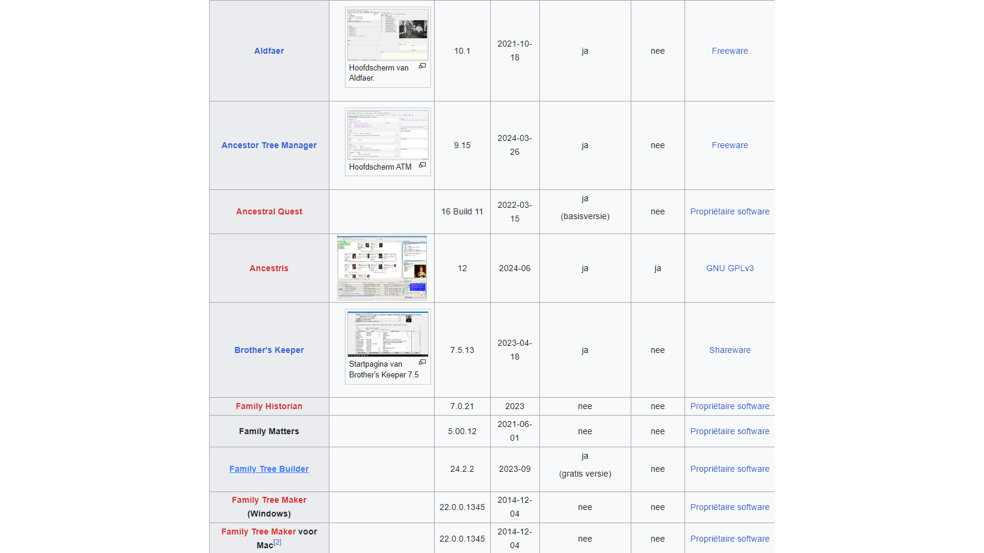Select the 'ja' cell in the Aldfaer row
The height and width of the screenshot is (553, 984).
pos(585,51)
